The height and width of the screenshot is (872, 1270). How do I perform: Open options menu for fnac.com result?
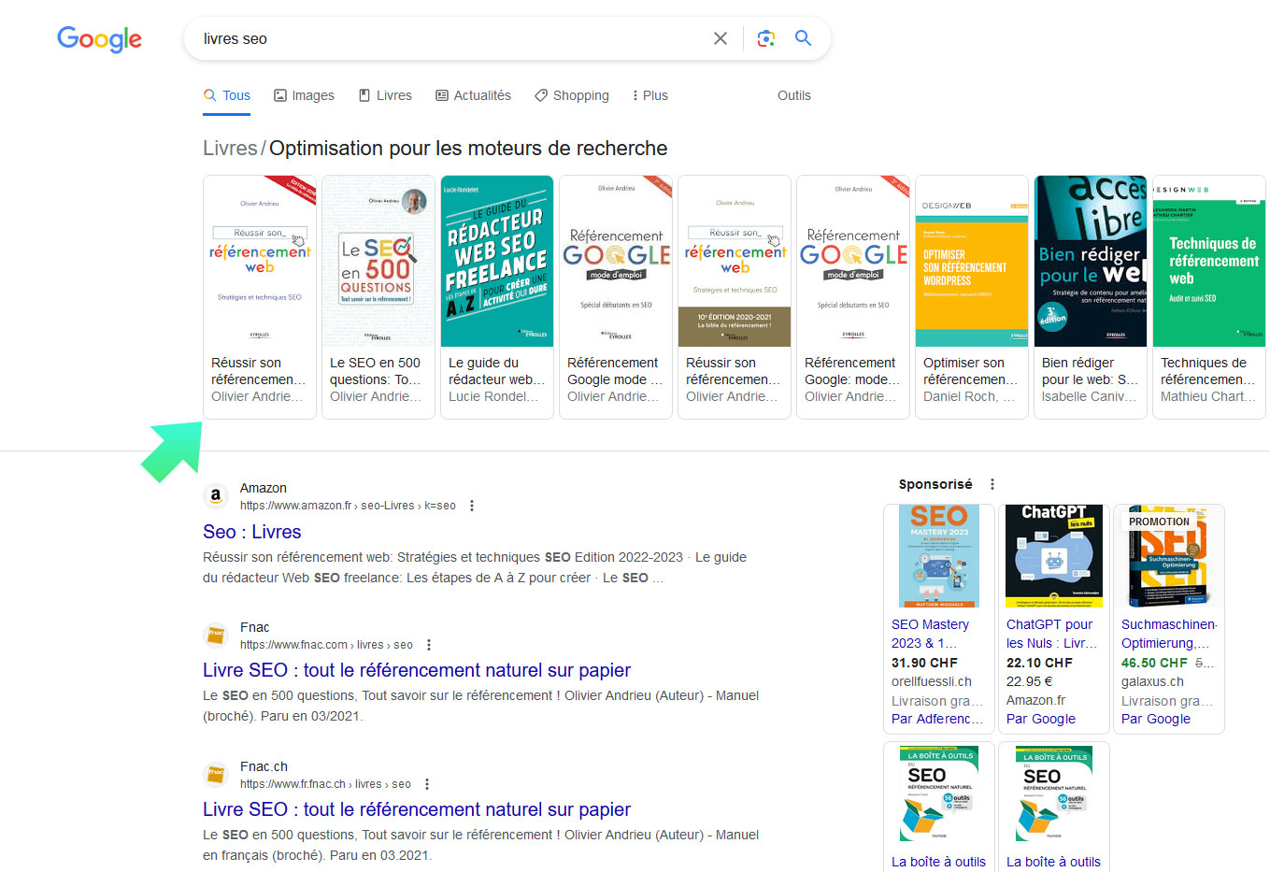point(429,645)
